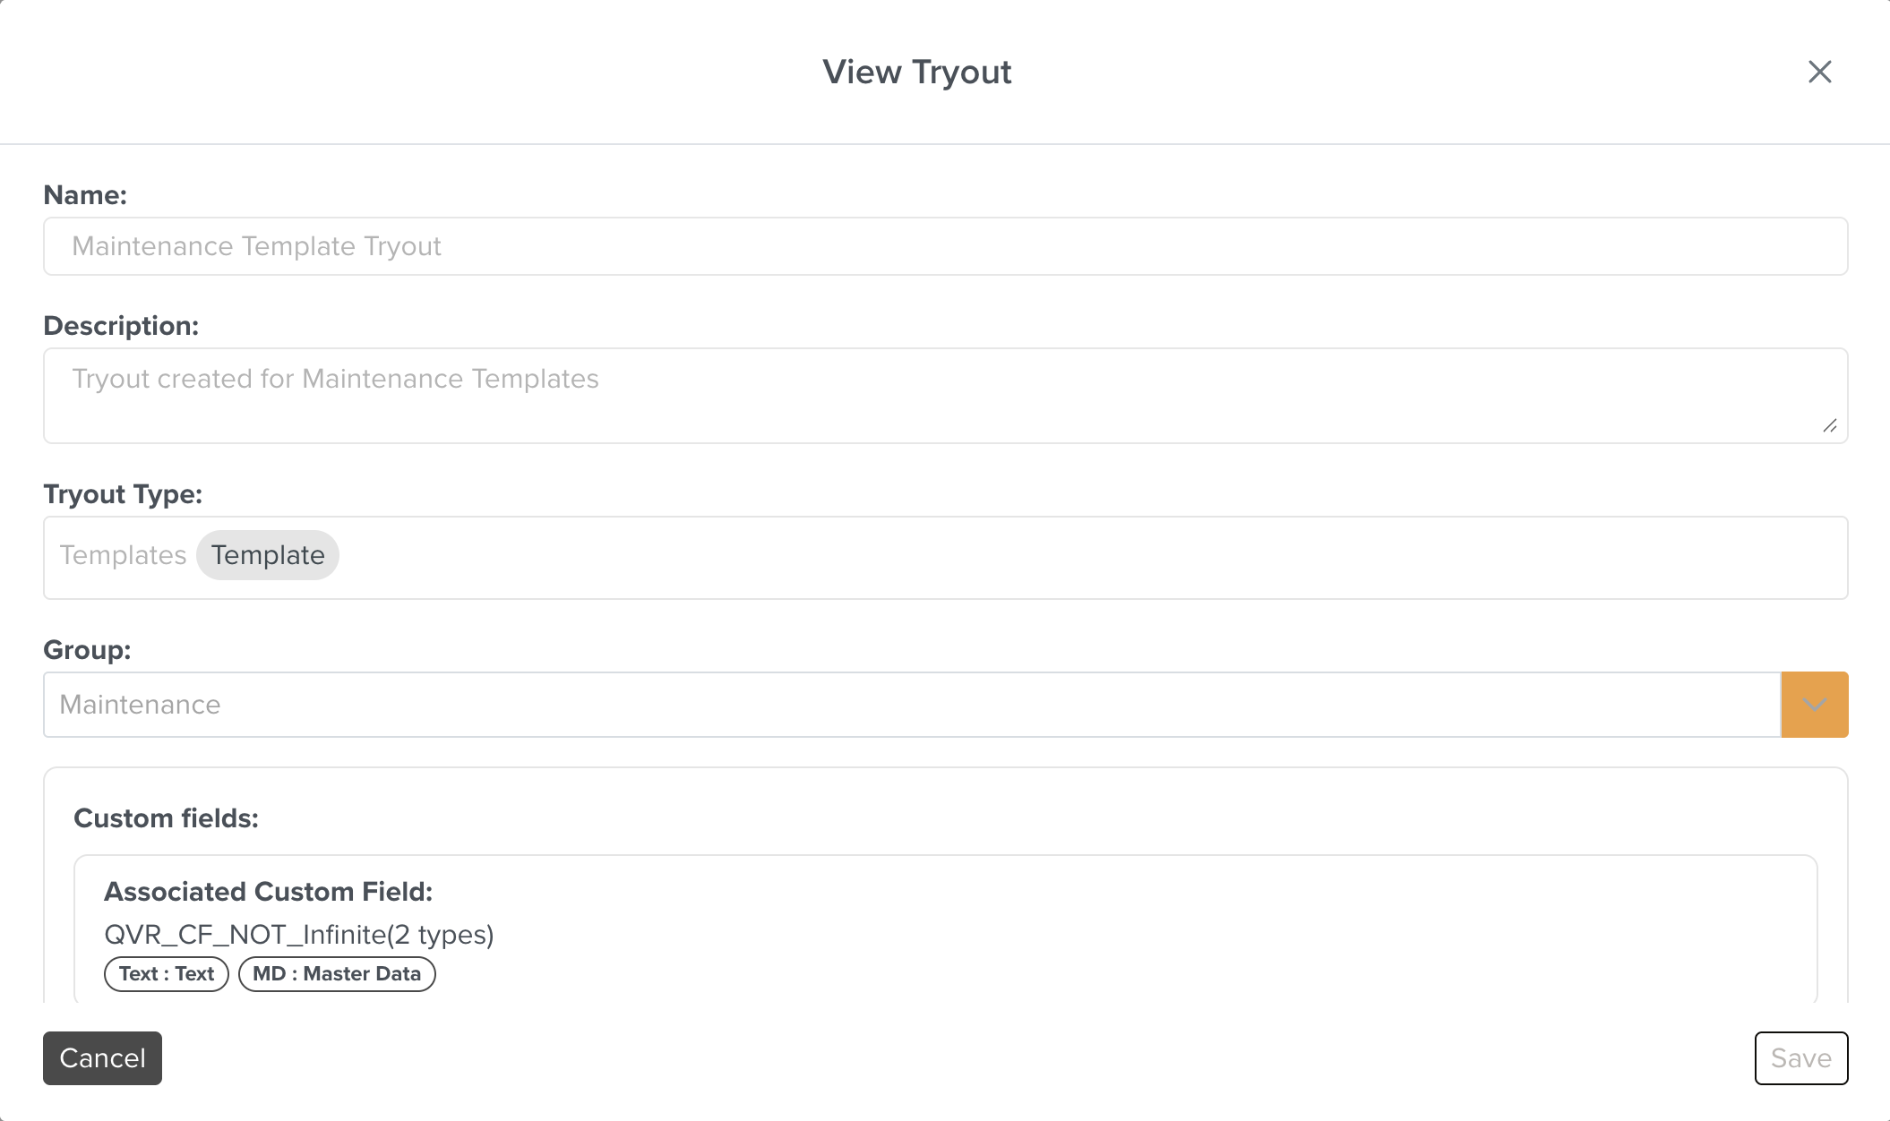This screenshot has width=1890, height=1121.
Task: Click the Maintenance Template Tryout name field
Action: (943, 245)
